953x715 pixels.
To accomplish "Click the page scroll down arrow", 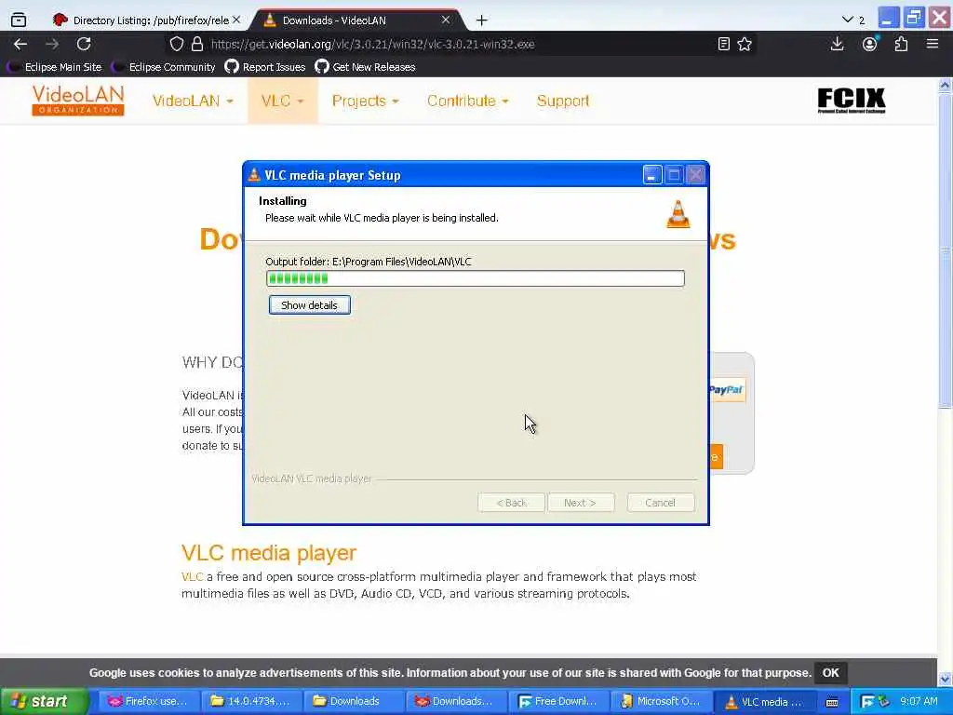I will (x=946, y=679).
